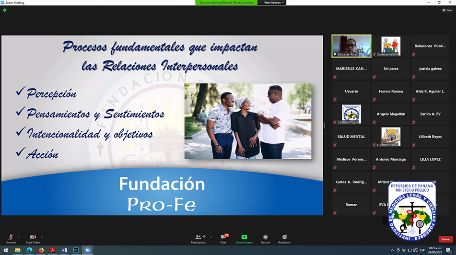Expand the arrow beside Participants
The width and height of the screenshot is (456, 255).
(x=211, y=237)
